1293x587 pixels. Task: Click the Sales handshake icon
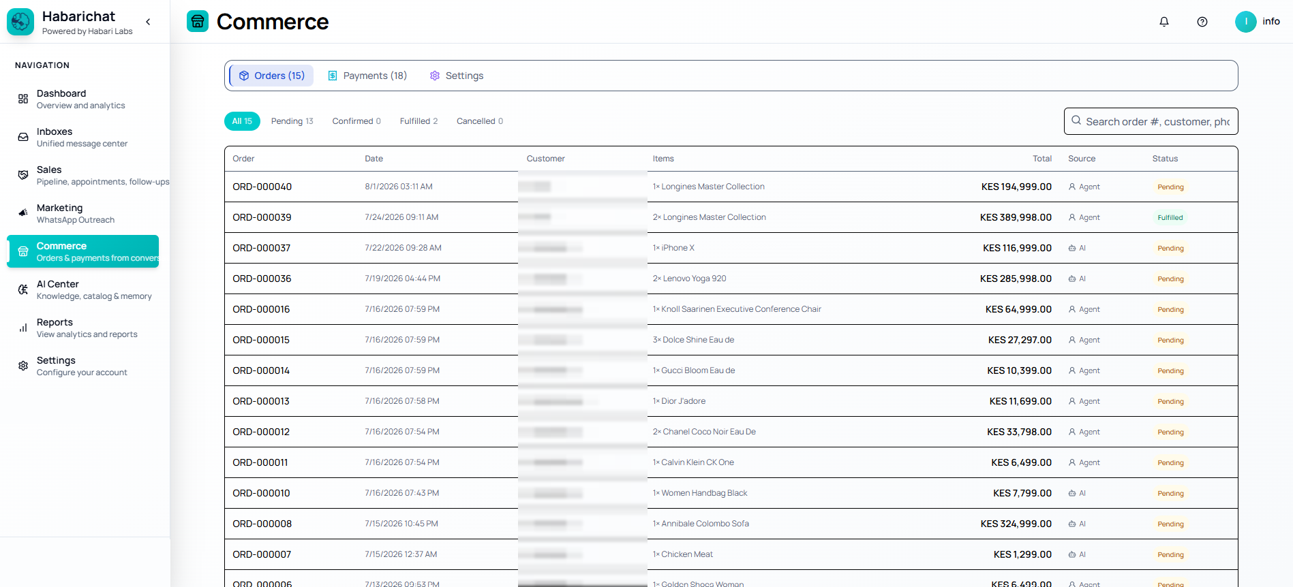click(23, 175)
